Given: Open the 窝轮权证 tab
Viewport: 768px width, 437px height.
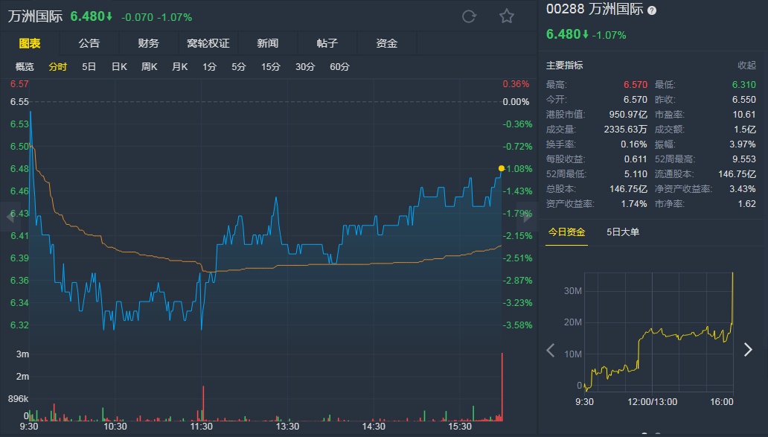Looking at the screenshot, I should [x=208, y=43].
